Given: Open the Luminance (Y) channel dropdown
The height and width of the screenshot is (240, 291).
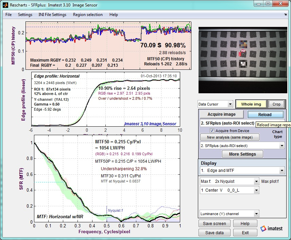Looking at the screenshot, I should pyautogui.click(x=229, y=214).
